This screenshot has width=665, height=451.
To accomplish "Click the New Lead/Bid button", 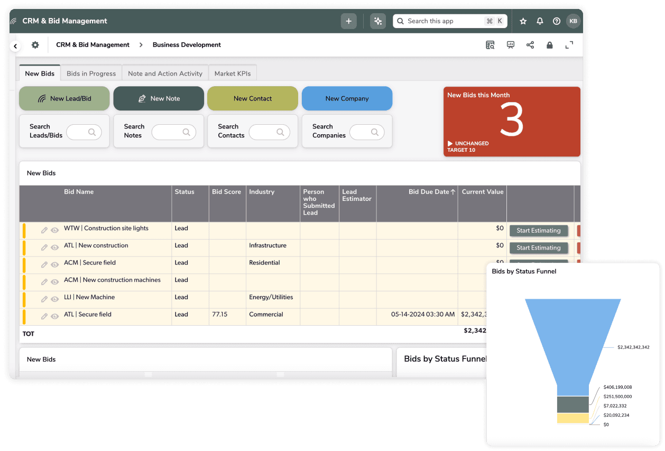I will coord(64,98).
